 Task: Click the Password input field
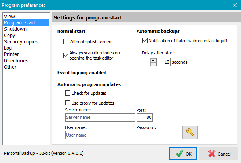[x=158, y=135]
